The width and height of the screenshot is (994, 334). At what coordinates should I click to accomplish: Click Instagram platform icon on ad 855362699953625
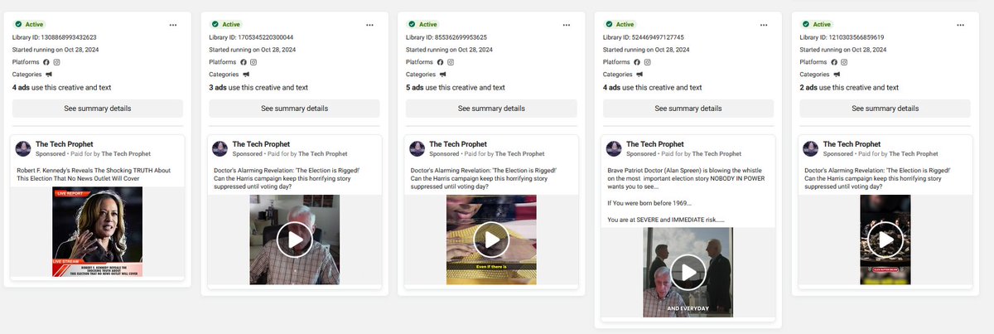pos(451,62)
